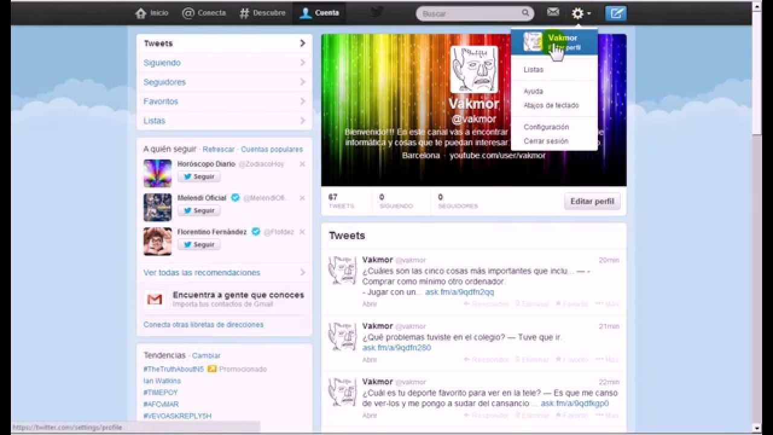The image size is (773, 435).
Task: Select Ayuda in dropdown menu
Action: (533, 91)
